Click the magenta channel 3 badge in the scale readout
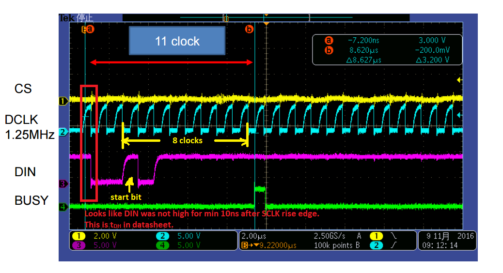503x273 pixels. 79,245
